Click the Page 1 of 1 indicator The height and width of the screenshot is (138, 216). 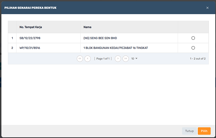coord(103,59)
